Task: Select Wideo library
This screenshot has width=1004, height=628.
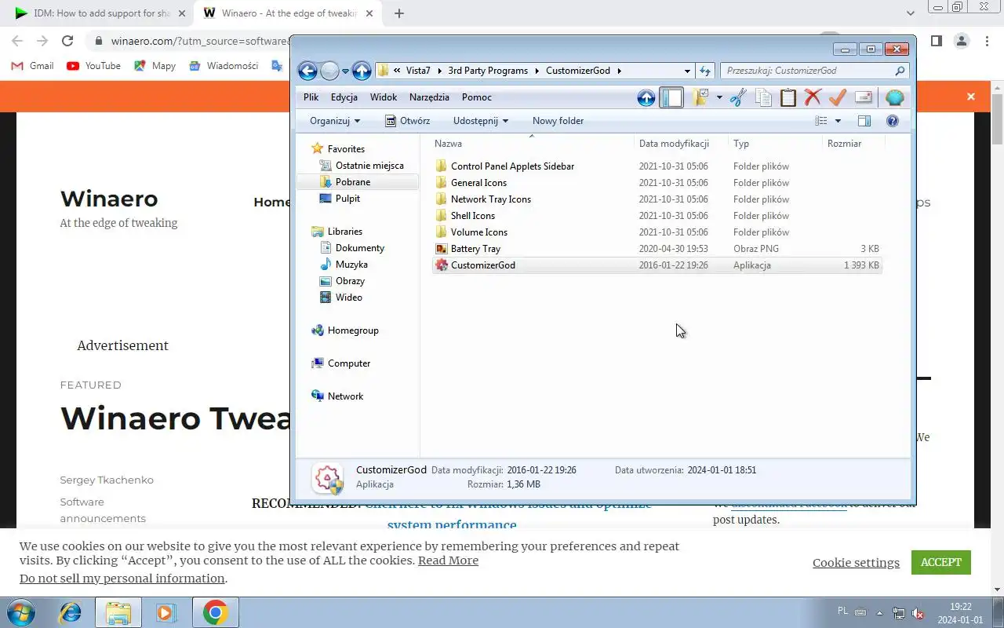Action: pos(349,298)
